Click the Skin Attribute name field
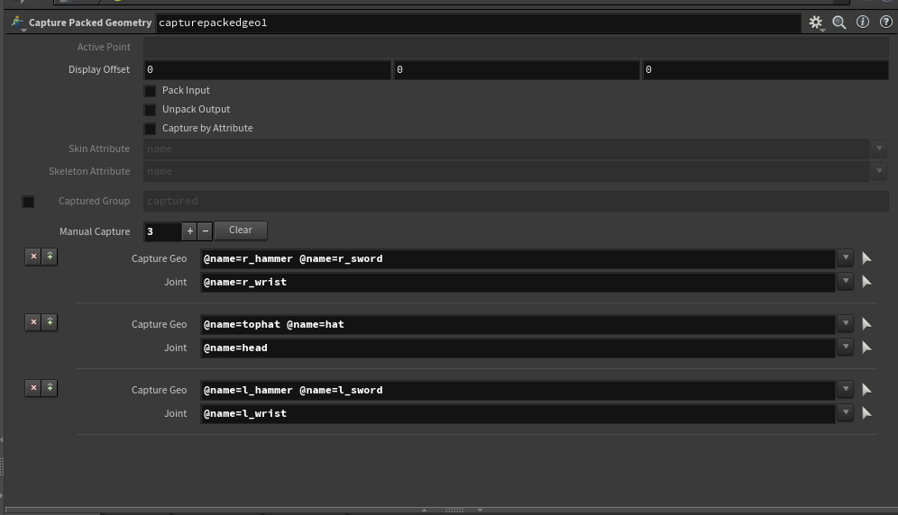 click(x=507, y=149)
